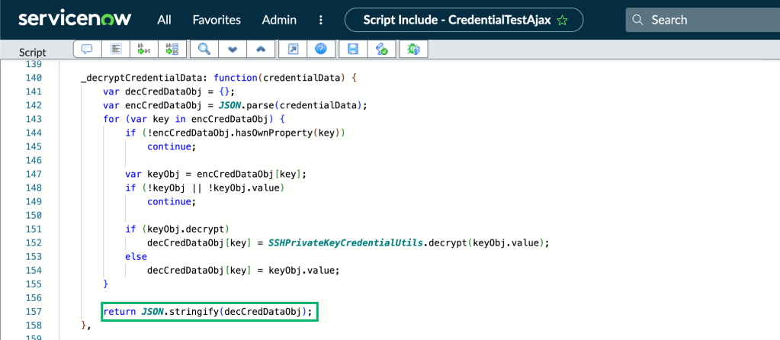This screenshot has height=340, width=780.
Task: Click 'if (keyObj.decrypt)' line
Action: click(x=177, y=229)
